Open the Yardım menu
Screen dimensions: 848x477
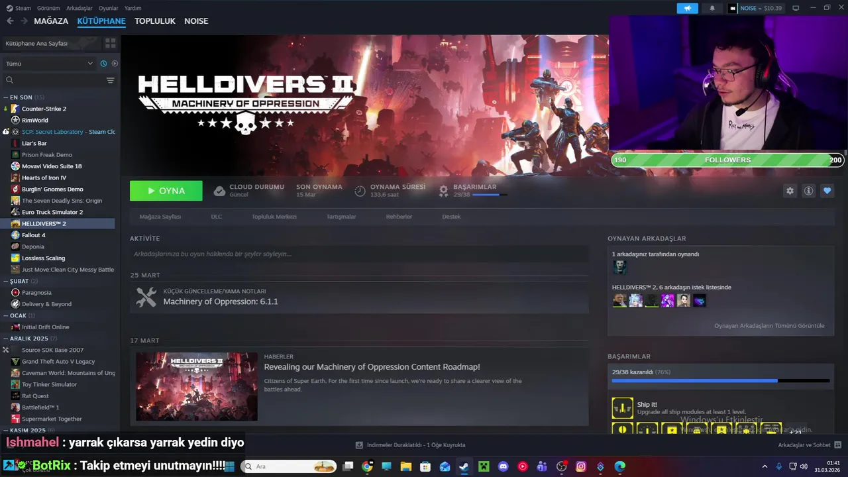(x=133, y=8)
